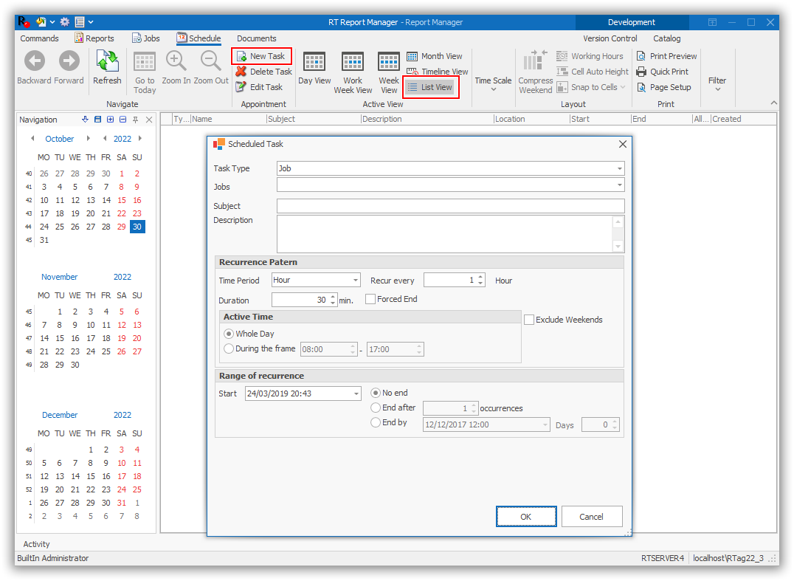The width and height of the screenshot is (794, 581).
Task: Click the Delete Task icon
Action: click(x=241, y=72)
